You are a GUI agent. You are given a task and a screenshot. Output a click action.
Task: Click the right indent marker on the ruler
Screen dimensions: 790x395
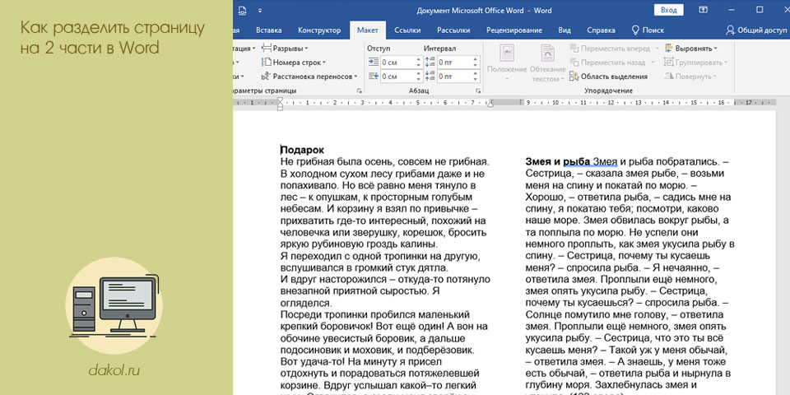pos(490,104)
